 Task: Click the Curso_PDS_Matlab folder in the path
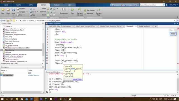click(54, 20)
